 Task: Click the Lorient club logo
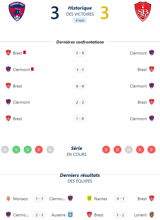pos(152,215)
